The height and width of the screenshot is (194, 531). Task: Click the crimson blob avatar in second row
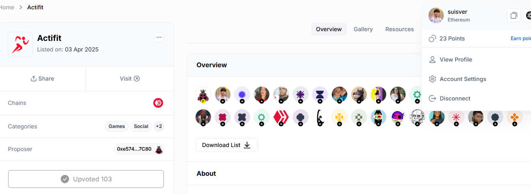[x=223, y=117]
